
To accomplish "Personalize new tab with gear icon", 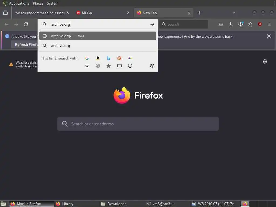I will pyautogui.click(x=265, y=61).
